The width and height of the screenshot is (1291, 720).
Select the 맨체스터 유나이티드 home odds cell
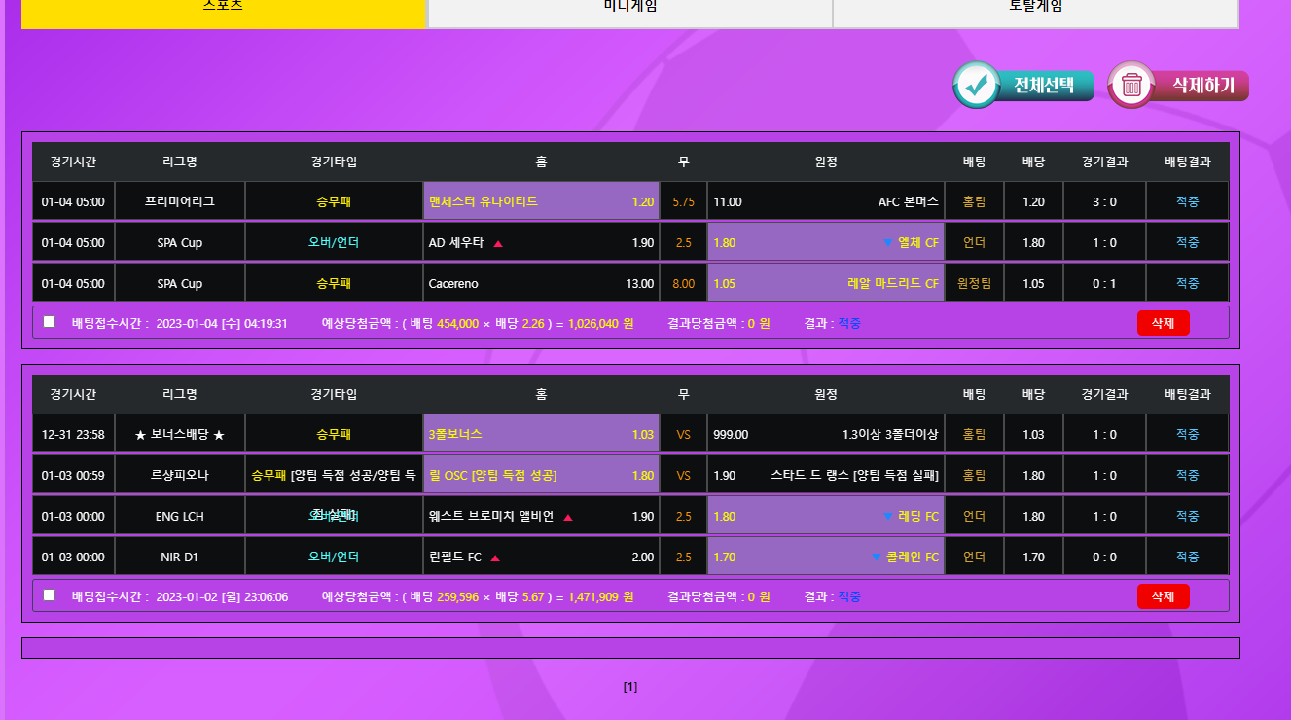[x=541, y=201]
